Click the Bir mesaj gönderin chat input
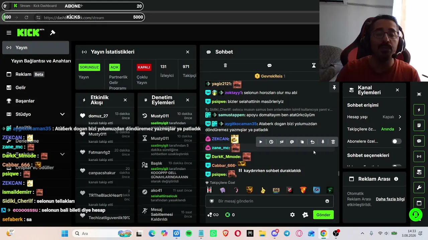The height and width of the screenshot is (240, 428). (269, 201)
